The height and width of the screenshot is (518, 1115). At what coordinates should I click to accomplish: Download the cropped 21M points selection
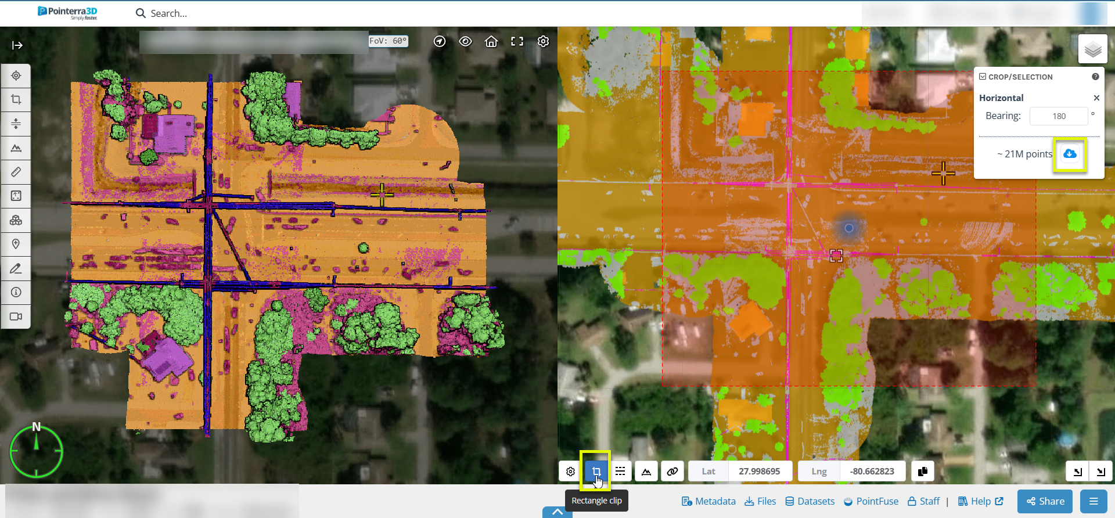[x=1070, y=154]
